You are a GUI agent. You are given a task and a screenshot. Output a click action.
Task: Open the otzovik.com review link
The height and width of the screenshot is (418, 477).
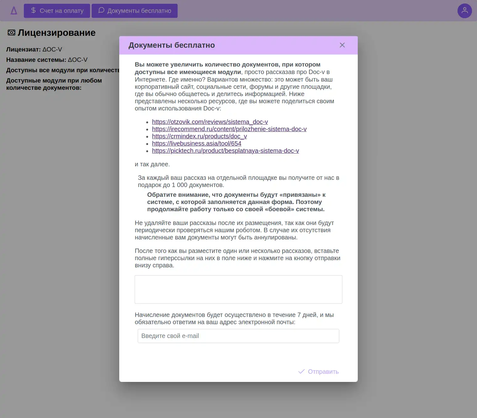[210, 122]
